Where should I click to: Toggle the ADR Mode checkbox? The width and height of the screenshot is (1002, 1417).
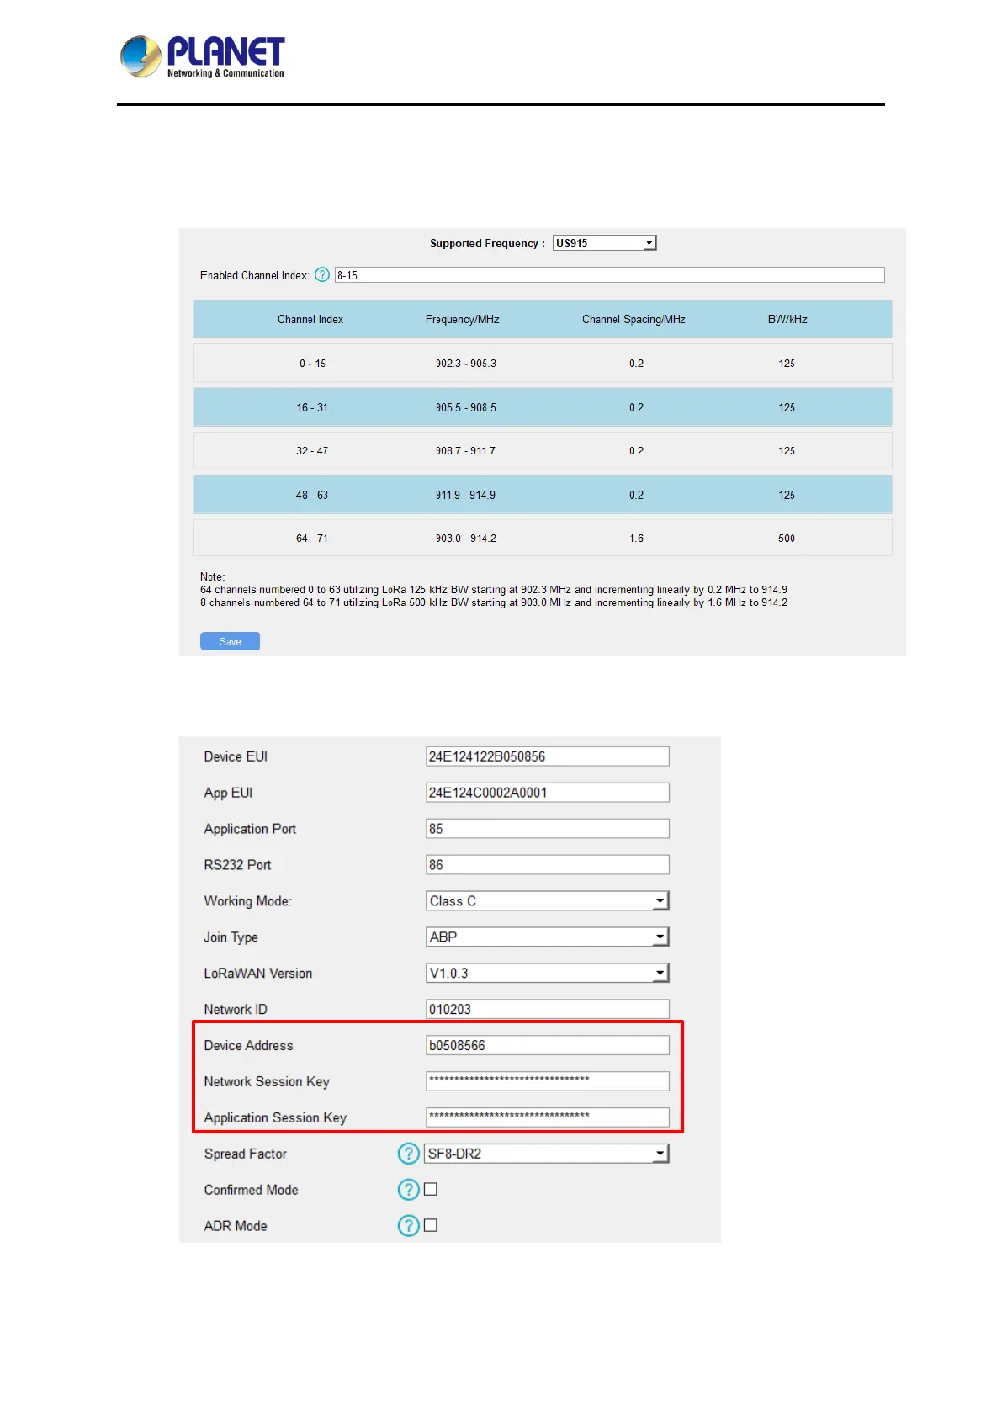click(431, 1226)
